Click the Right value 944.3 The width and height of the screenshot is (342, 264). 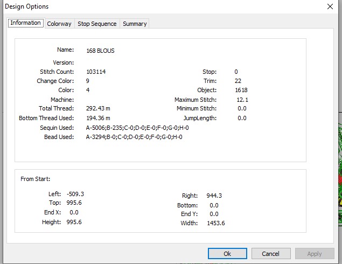[x=214, y=196]
